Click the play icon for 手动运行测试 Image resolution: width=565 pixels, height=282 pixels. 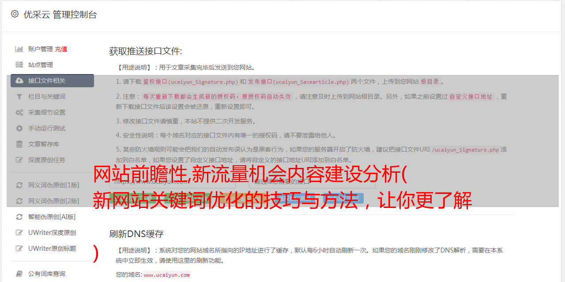coord(19,128)
